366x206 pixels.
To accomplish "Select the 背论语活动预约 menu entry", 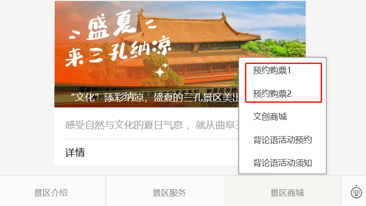I will [282, 140].
